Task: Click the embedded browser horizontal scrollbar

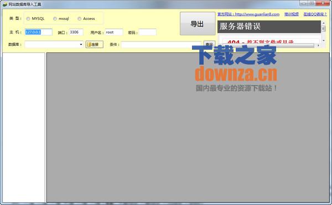Action: coord(268,45)
